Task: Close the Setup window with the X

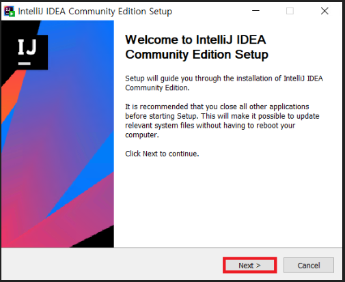Action: pos(325,11)
